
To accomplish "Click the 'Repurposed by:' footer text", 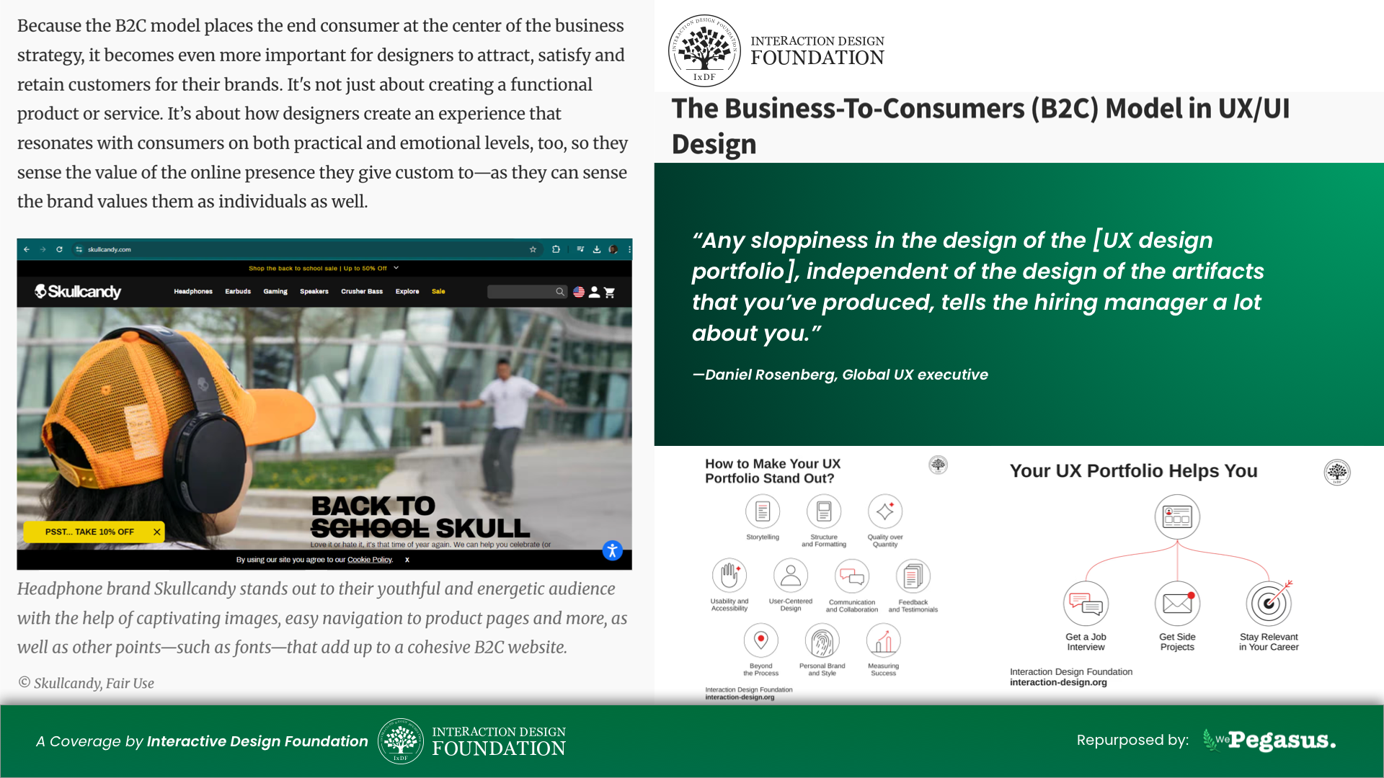I will pyautogui.click(x=1132, y=740).
